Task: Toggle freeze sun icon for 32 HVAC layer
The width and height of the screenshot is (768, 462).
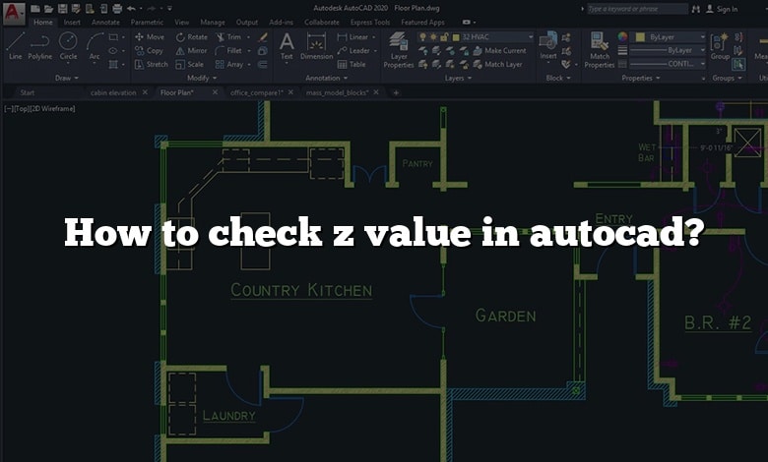Action: point(433,36)
